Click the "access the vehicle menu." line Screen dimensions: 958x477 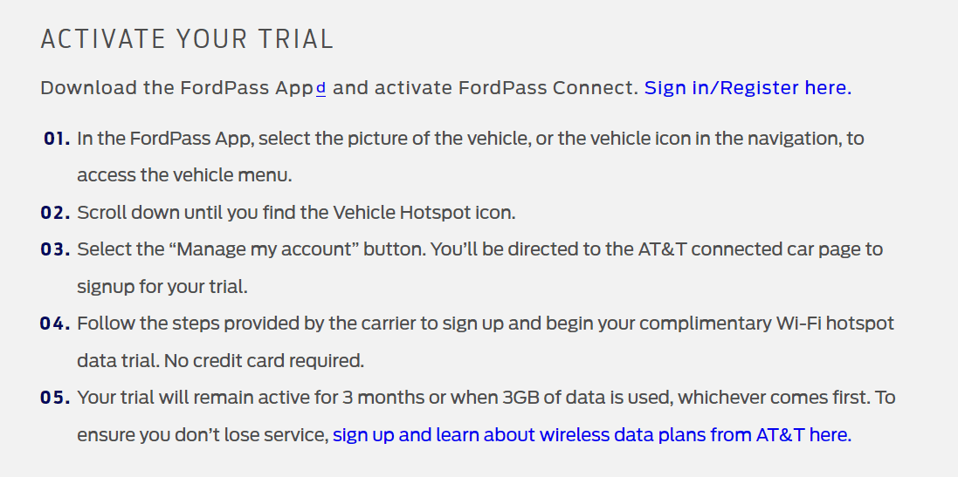click(x=184, y=175)
